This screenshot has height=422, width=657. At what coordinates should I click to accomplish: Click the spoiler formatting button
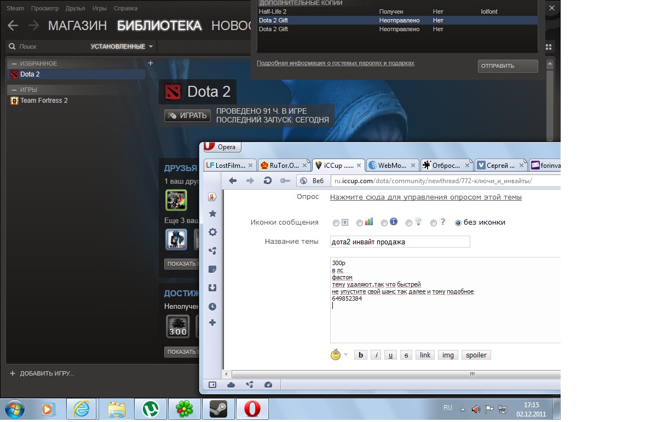pyautogui.click(x=476, y=355)
